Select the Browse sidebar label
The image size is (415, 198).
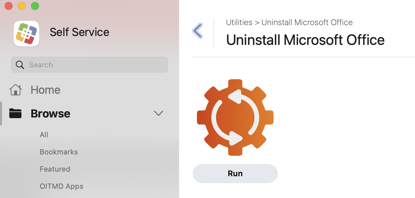coord(51,114)
